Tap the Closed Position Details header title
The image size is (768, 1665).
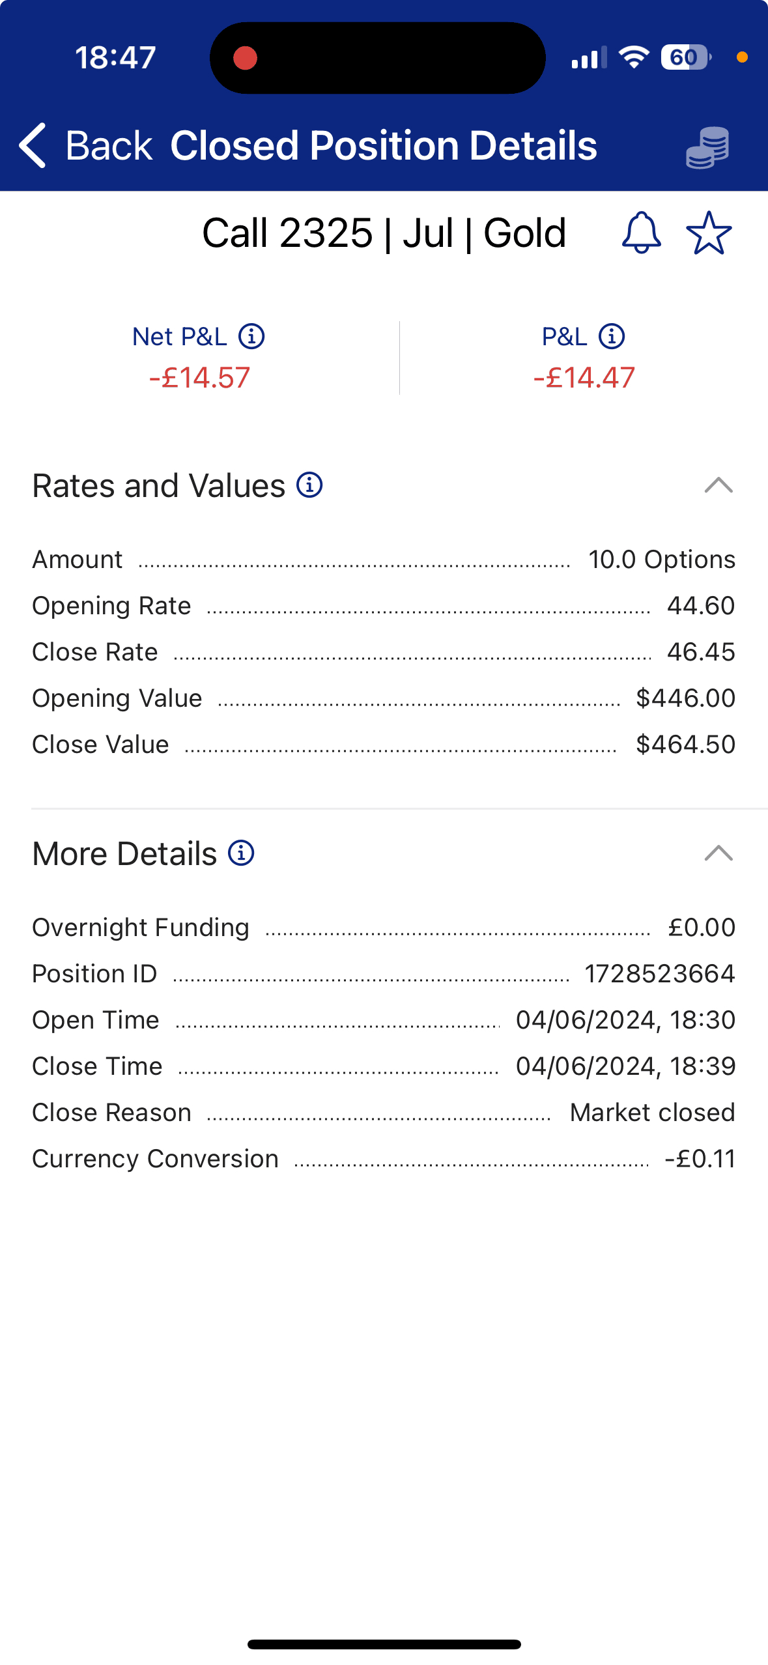tap(383, 145)
